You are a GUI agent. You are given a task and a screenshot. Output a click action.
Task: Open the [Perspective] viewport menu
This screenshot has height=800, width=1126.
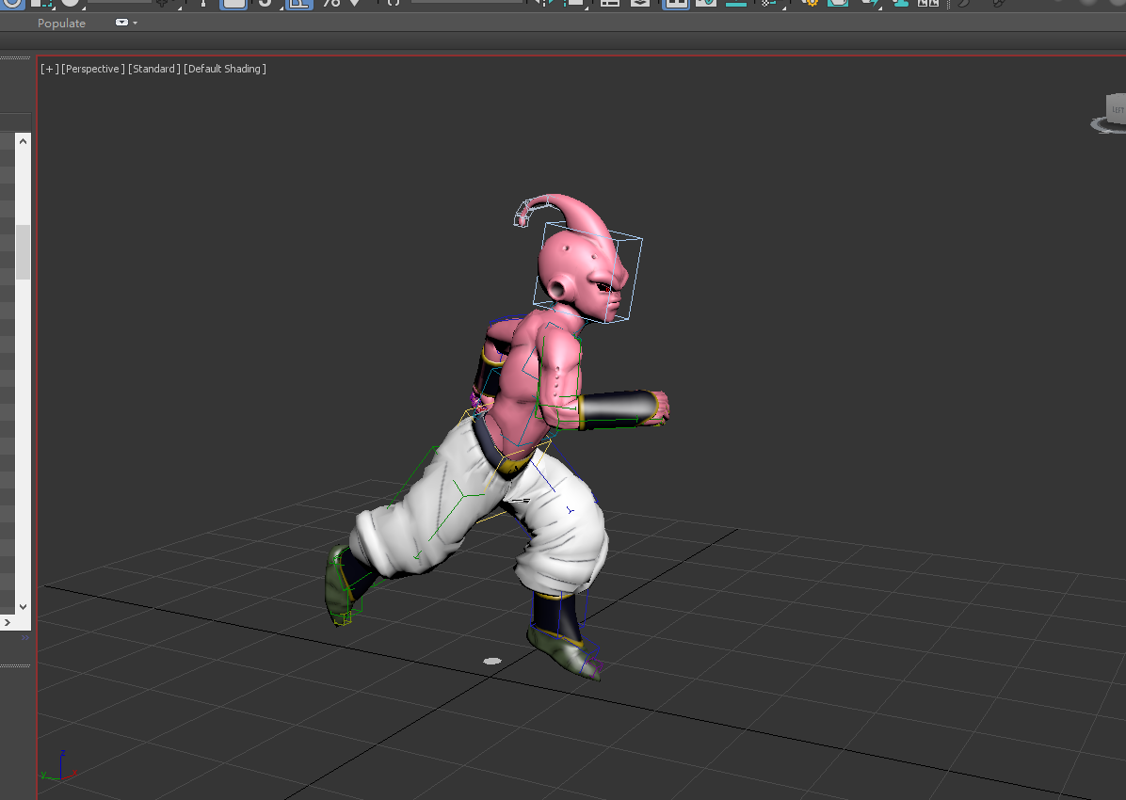[x=92, y=69]
